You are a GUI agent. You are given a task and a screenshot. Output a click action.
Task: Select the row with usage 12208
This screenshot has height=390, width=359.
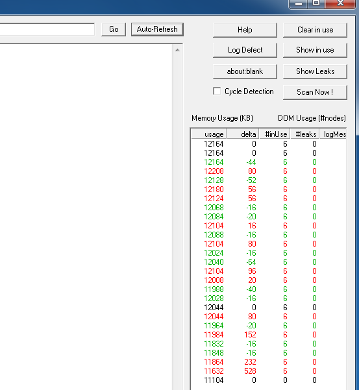coord(269,171)
